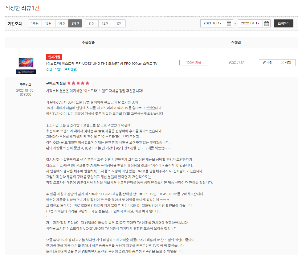
Task: Click the 신세계몰 store badge
Action: pyautogui.click(x=54, y=57)
